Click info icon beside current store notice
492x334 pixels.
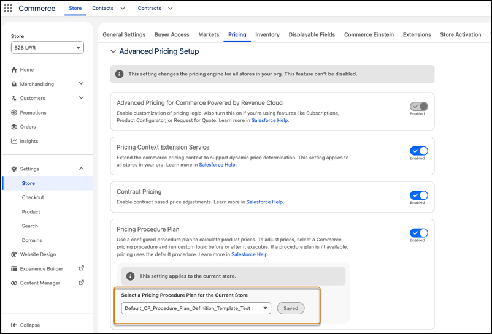point(130,276)
